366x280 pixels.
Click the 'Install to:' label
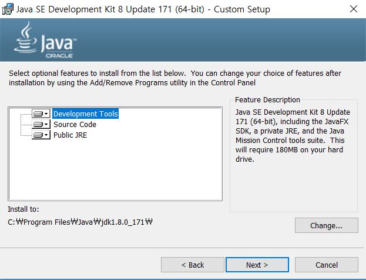pos(23,209)
